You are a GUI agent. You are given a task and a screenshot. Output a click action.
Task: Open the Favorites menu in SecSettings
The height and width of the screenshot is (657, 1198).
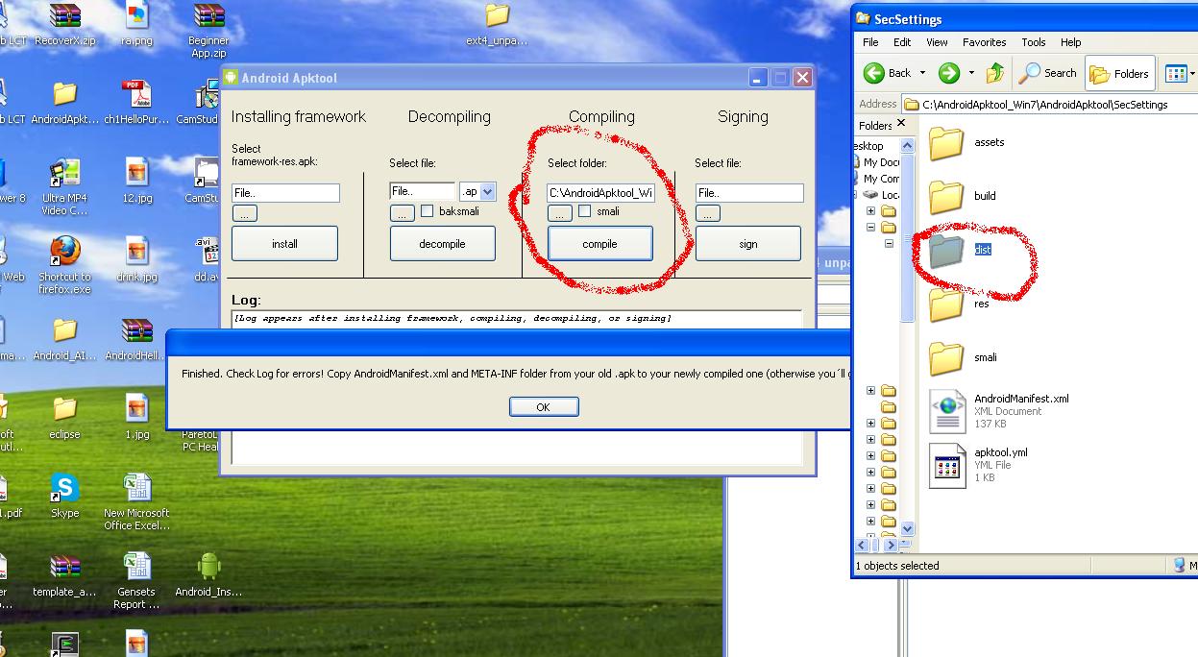point(984,42)
